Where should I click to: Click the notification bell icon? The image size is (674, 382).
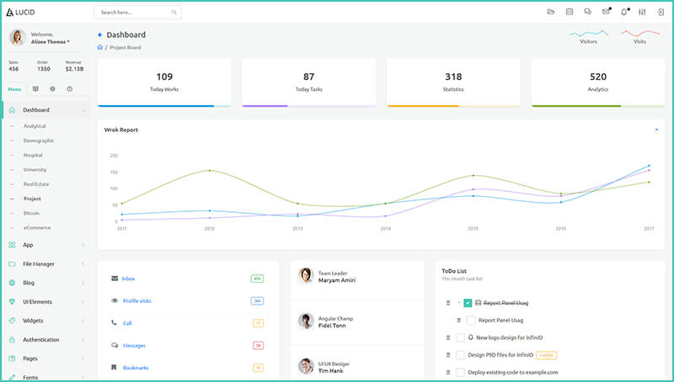pyautogui.click(x=624, y=12)
